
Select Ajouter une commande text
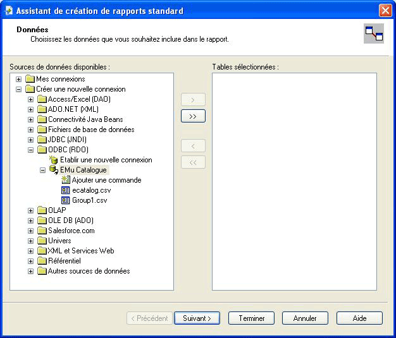click(106, 180)
